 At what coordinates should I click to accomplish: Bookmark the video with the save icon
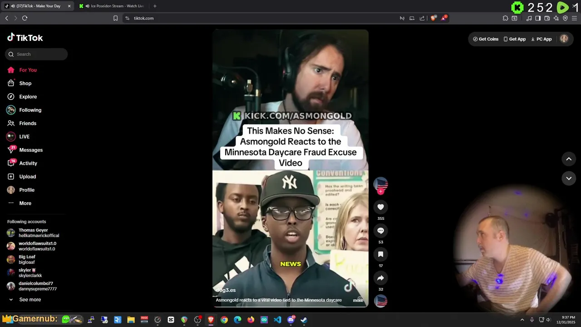click(380, 254)
